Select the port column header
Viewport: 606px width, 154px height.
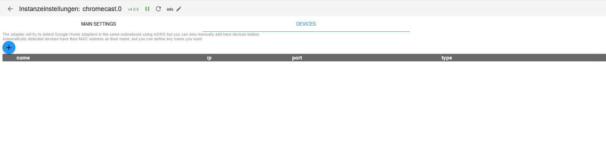click(297, 58)
